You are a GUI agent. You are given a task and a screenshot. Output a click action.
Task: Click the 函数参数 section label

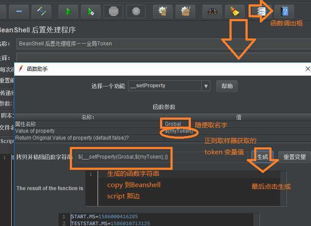tap(164, 107)
